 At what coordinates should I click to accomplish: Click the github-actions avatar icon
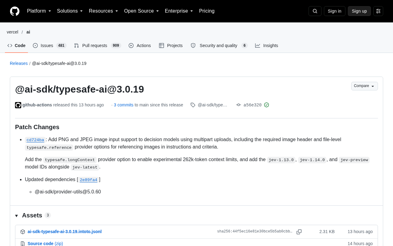(18, 105)
